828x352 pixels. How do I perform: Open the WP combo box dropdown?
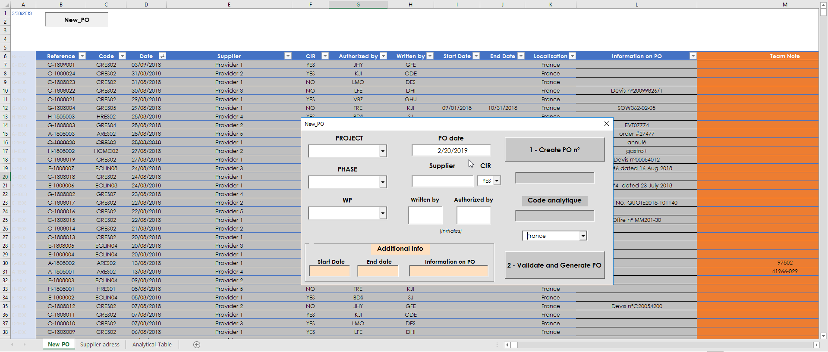pos(383,213)
